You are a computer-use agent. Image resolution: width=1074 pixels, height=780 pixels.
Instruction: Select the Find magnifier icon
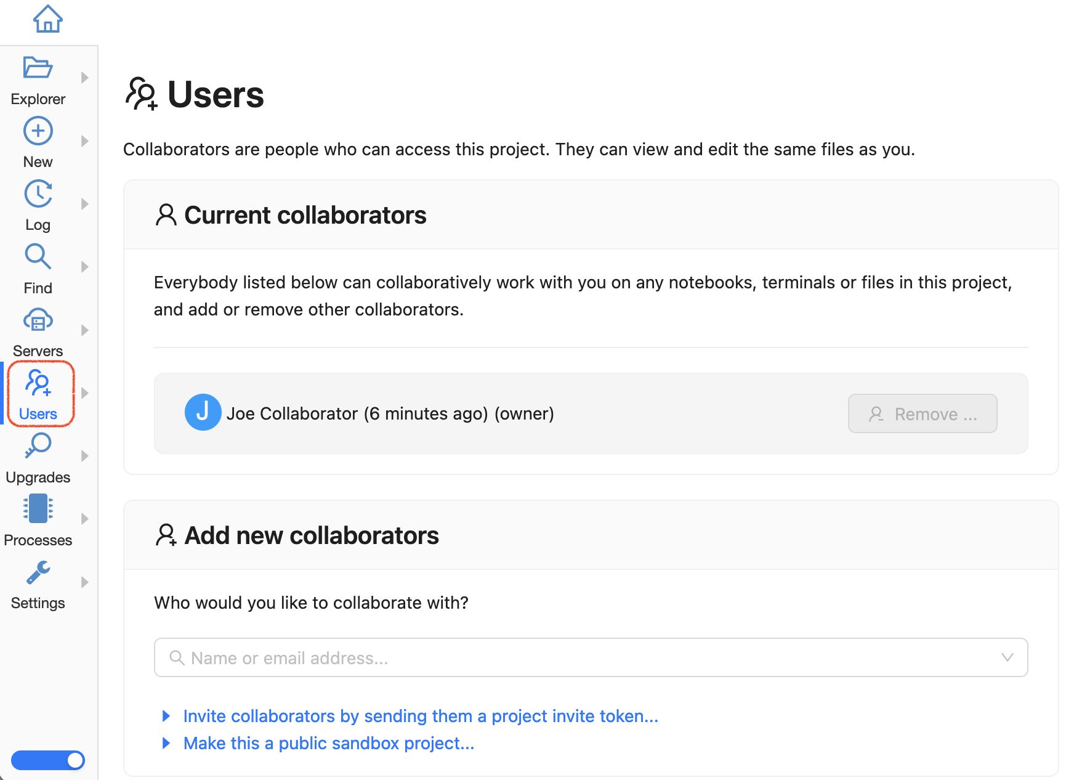[38, 257]
